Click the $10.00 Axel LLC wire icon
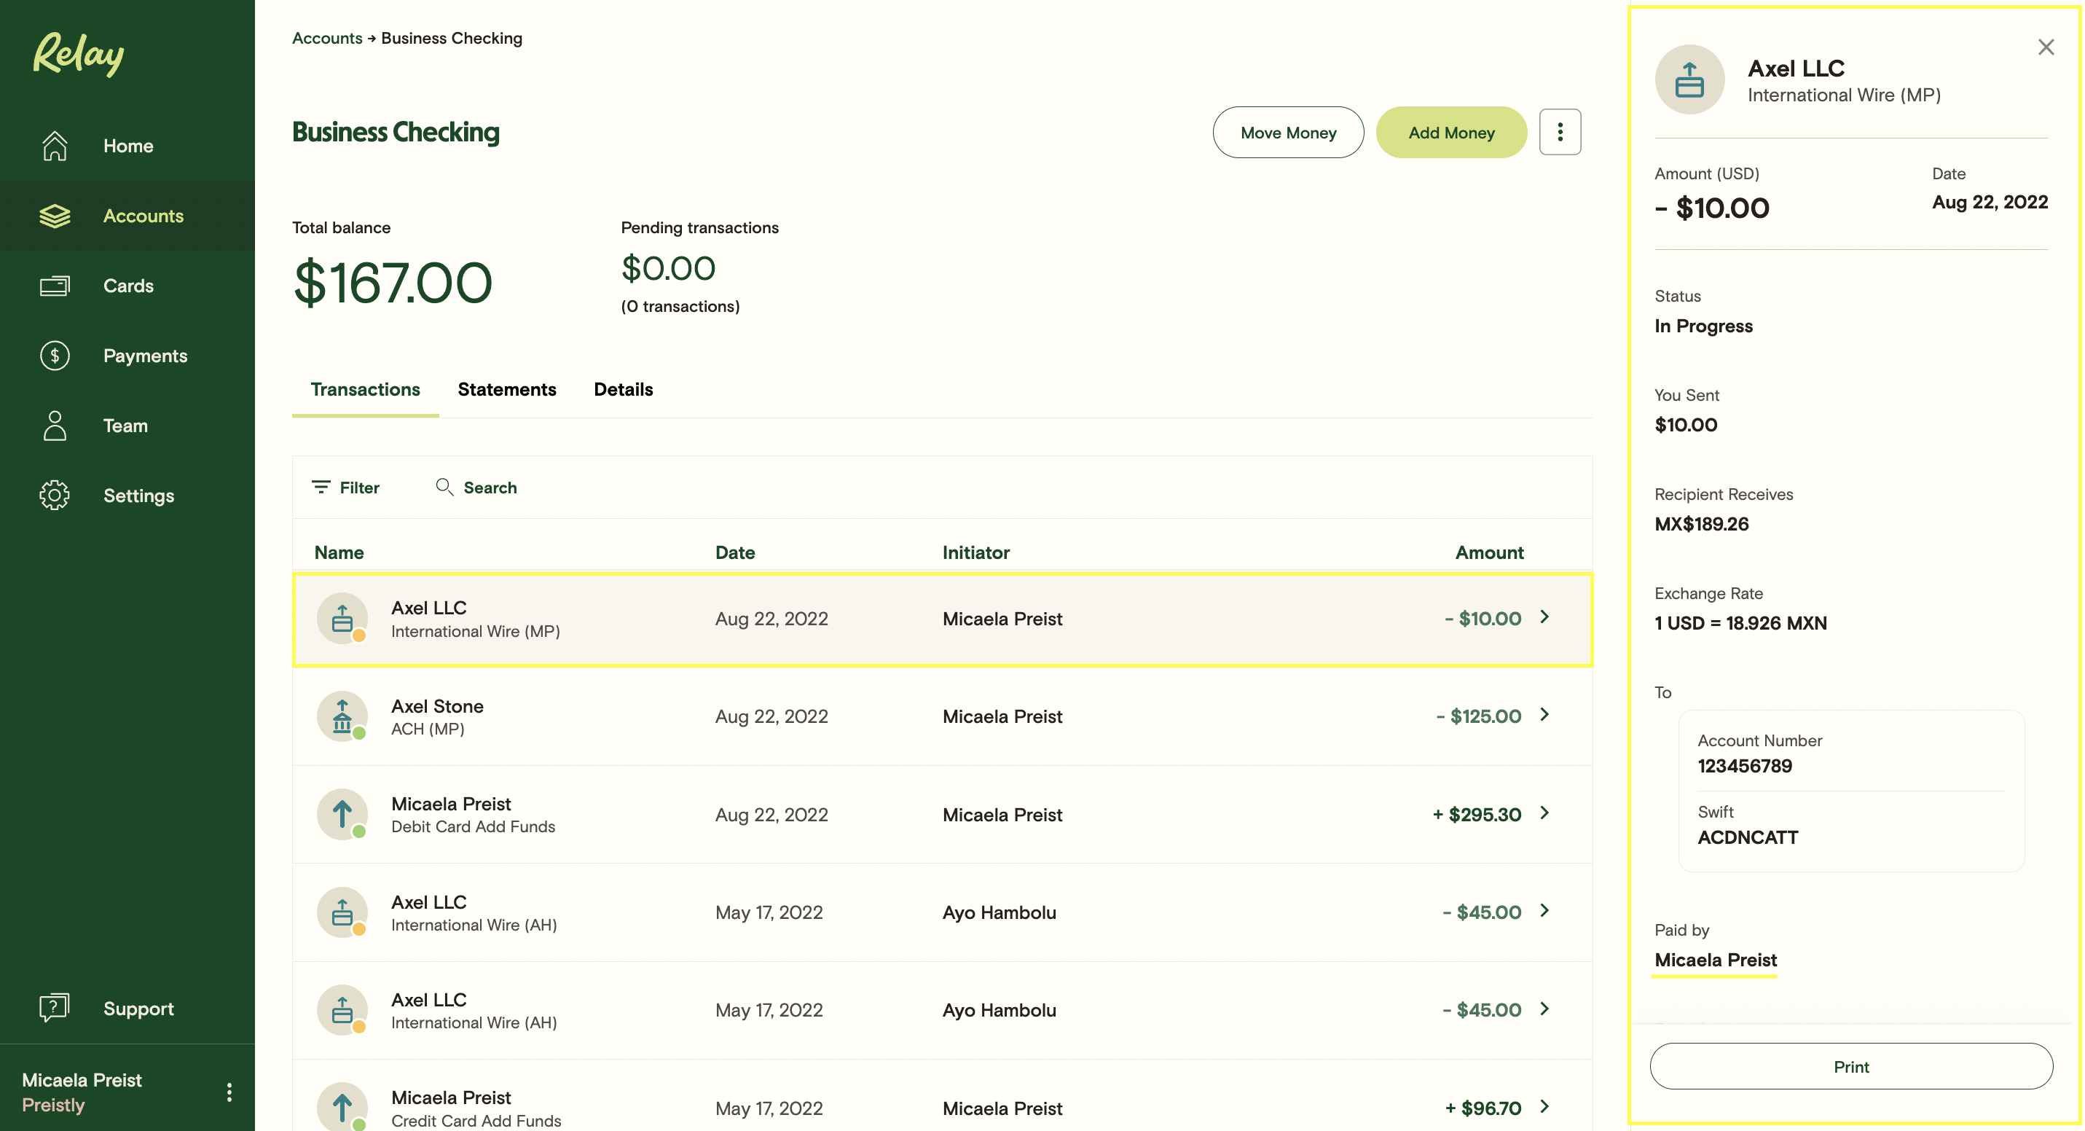The height and width of the screenshot is (1131, 2085). 342,619
